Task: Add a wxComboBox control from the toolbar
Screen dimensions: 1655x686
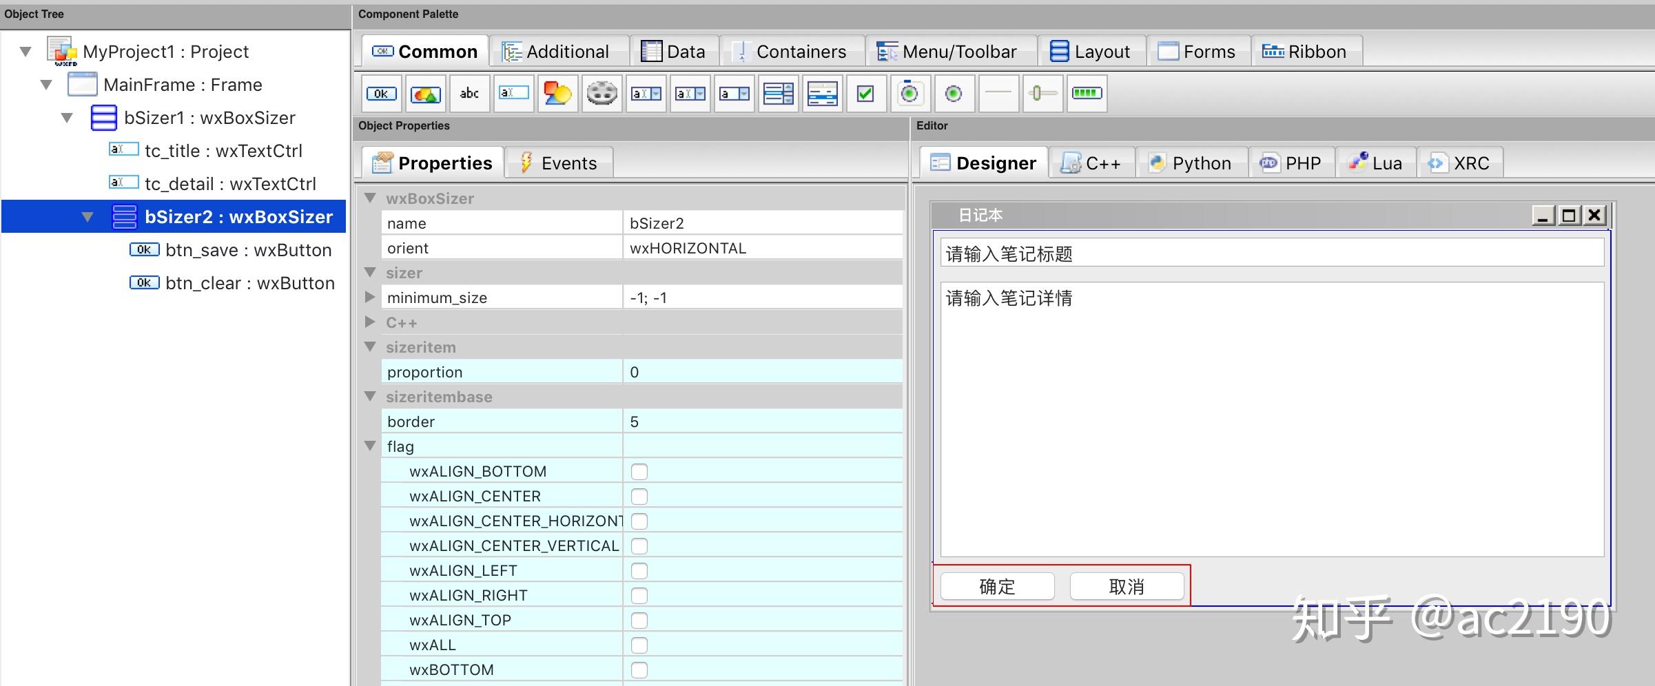Action: [646, 93]
